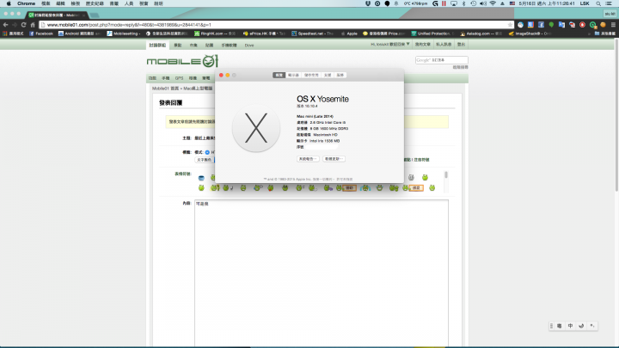Open the Dove site tab

click(x=249, y=45)
